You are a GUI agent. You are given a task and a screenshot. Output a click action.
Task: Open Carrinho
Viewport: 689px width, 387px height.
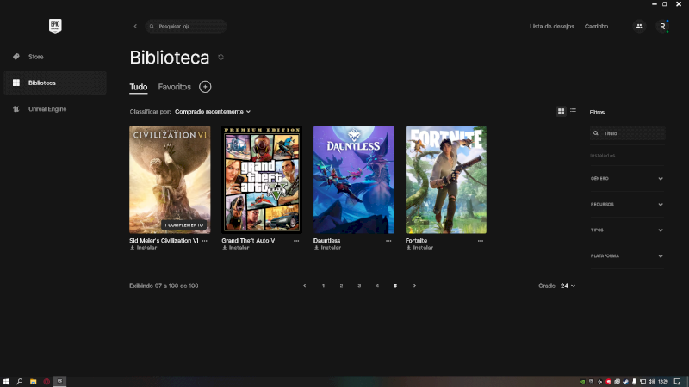pos(596,27)
